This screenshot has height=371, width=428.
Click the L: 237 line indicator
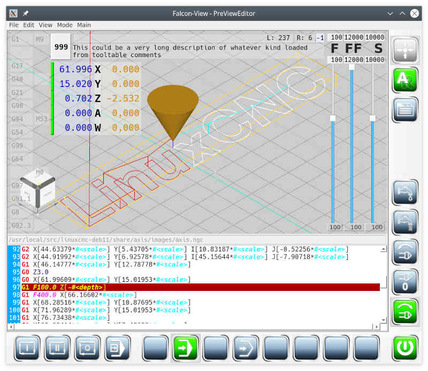point(278,38)
